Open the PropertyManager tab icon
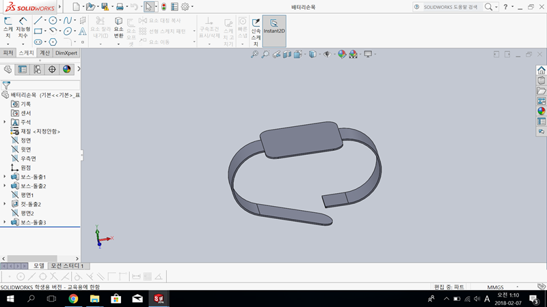Viewport: 547px width, 307px height. click(x=23, y=70)
